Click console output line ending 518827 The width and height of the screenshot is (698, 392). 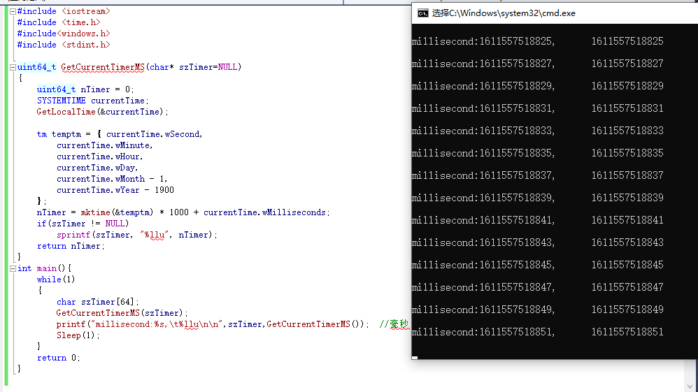(x=538, y=64)
